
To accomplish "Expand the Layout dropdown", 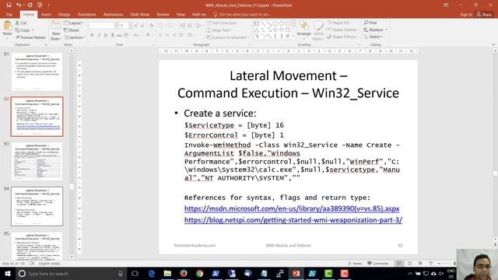I will pyautogui.click(x=74, y=23).
